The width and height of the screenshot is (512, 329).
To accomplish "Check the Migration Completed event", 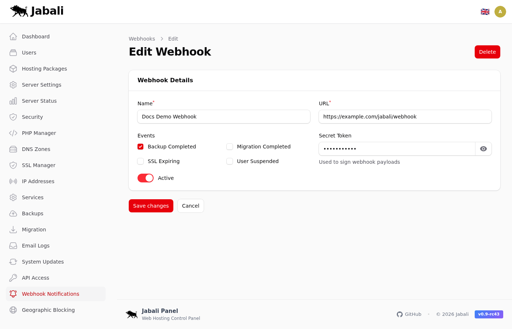I will pyautogui.click(x=230, y=147).
